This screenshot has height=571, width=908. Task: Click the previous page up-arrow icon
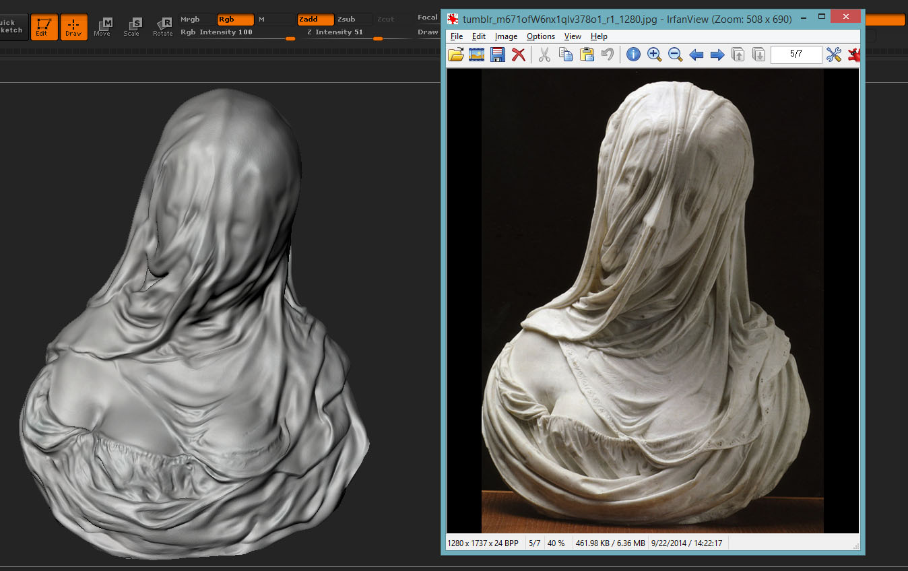[x=738, y=55]
